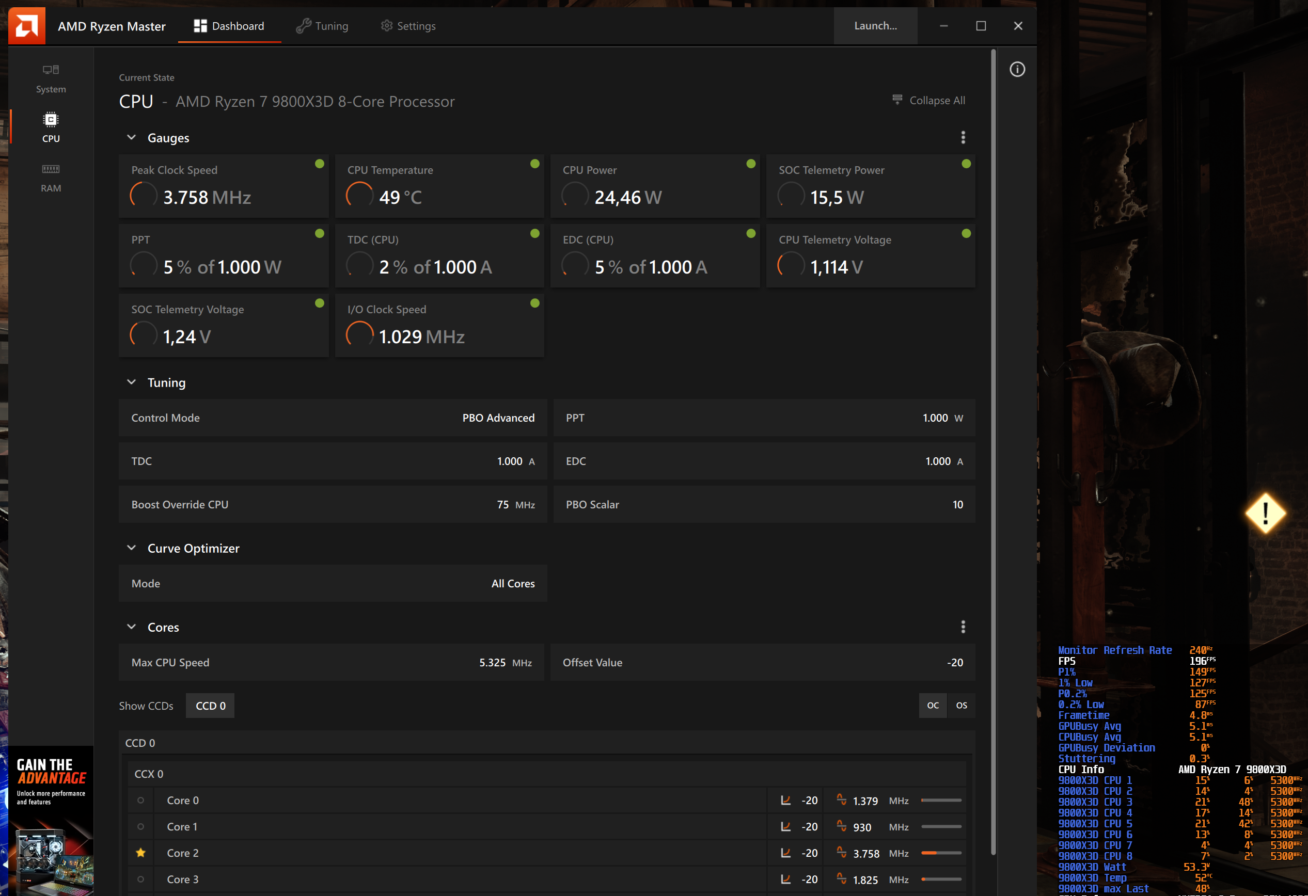This screenshot has height=896, width=1308.
Task: Collapse the Tuning section chevron
Action: (132, 382)
